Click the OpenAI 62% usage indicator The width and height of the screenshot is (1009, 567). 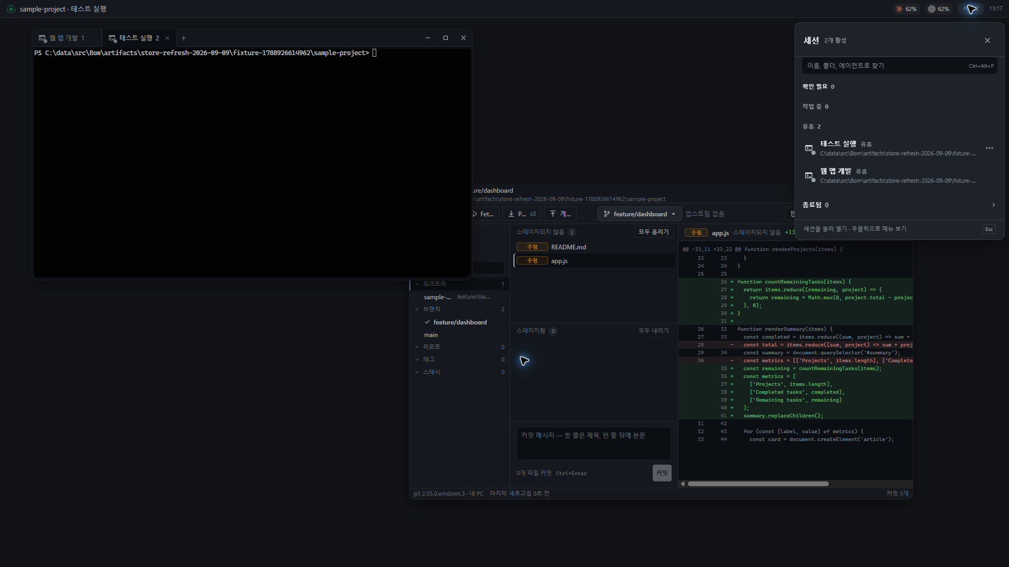tap(939, 9)
